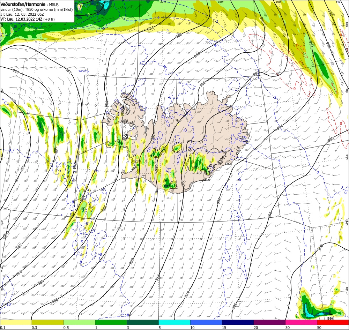Click the 978 isobar label
349x330 pixels.
tap(23, 167)
